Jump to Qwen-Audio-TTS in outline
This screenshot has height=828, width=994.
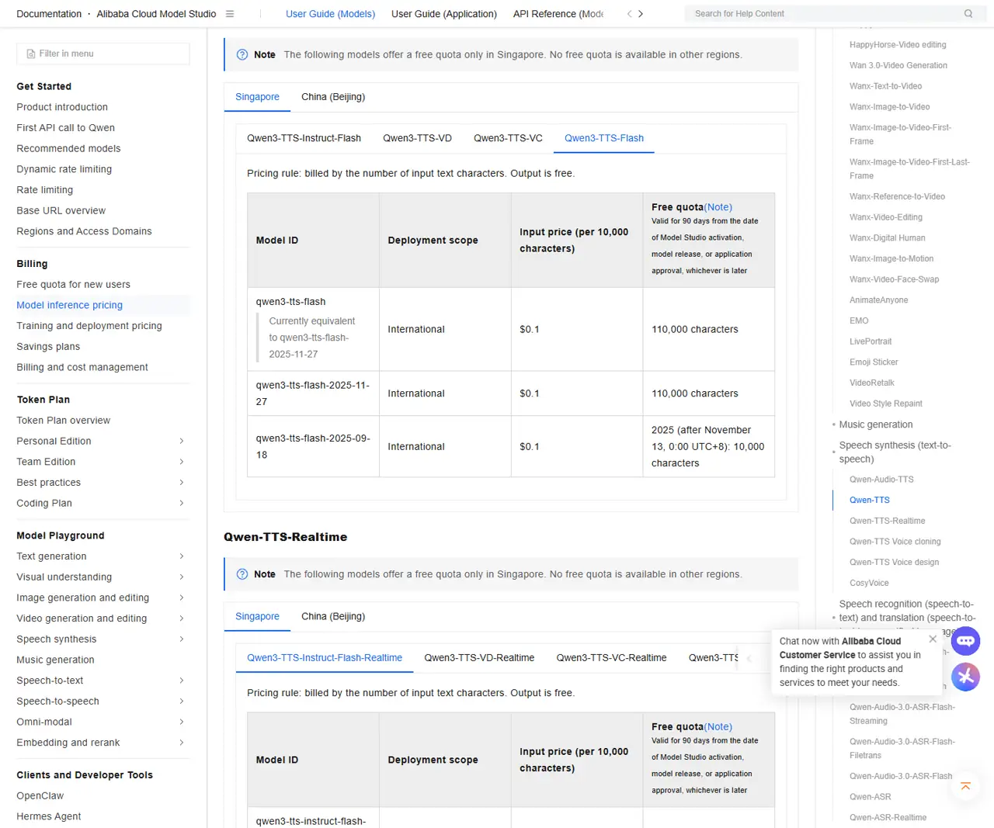click(x=881, y=480)
